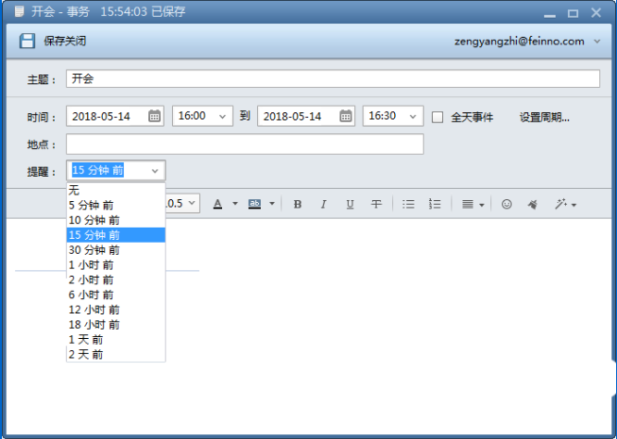Apply text highlight color icon
Viewport: 617px width, 439px height.
click(254, 204)
